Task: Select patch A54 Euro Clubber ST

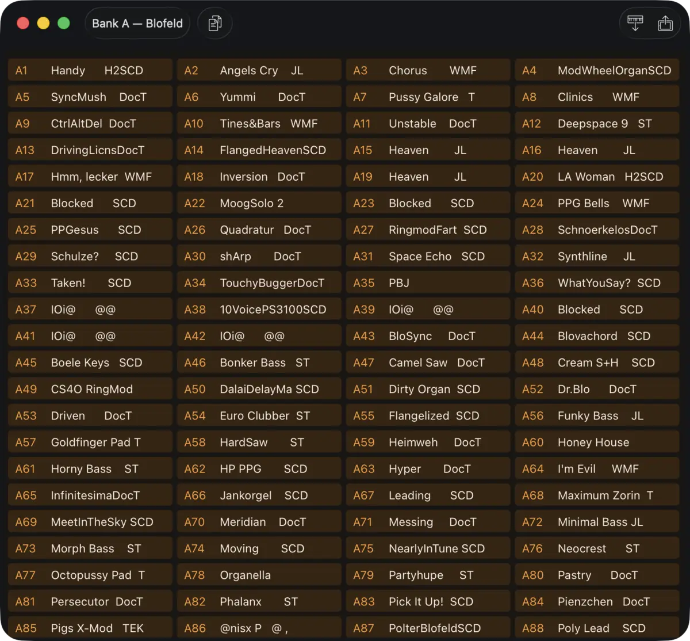Action: point(259,415)
